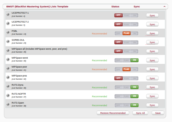Image resolution: width=172 pixels, height=122 pixels.
Task: Open help icon for MIPSpace-worst
Action: pos(8,59)
